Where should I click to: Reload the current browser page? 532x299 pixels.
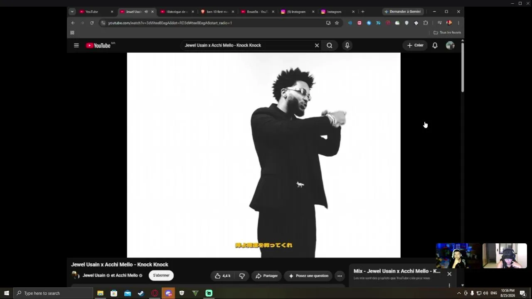(92, 23)
